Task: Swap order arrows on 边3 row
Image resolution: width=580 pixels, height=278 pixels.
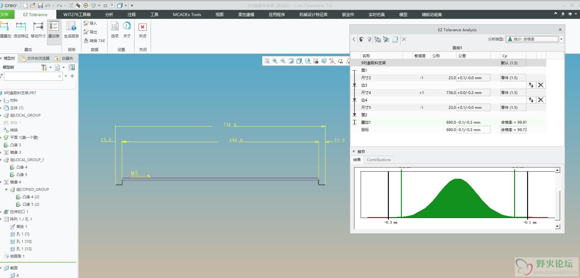Action: click(x=531, y=85)
